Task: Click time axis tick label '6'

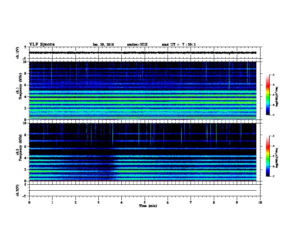Action: pyautogui.click(x=168, y=203)
